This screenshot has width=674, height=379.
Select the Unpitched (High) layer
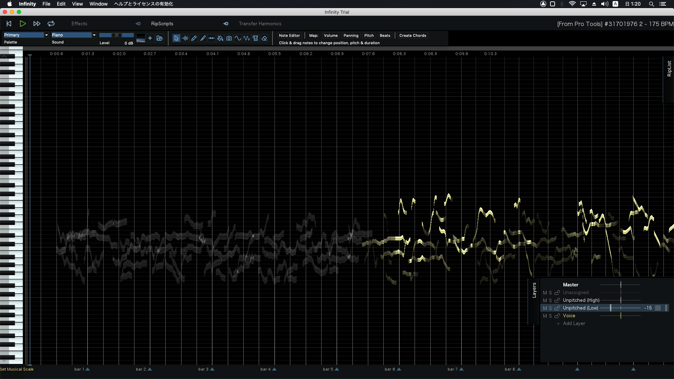(581, 300)
